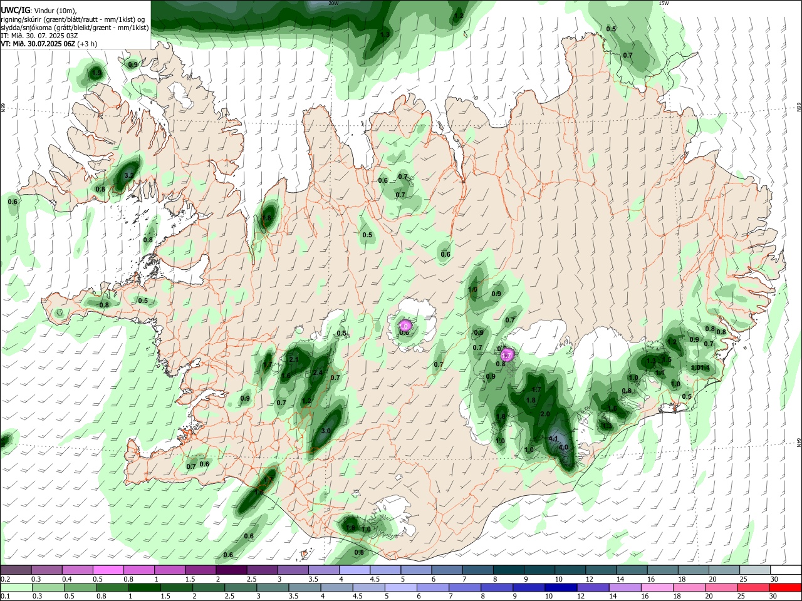Select bottom-row palest green swatch between 0.1 and 0.3
802x601 pixels.
(16, 588)
